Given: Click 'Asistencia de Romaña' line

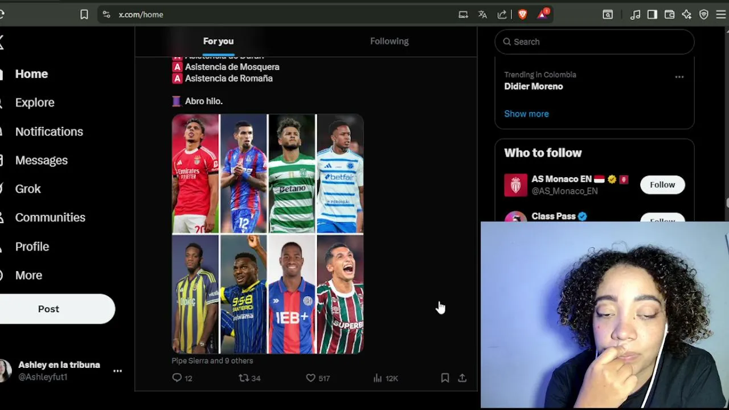Looking at the screenshot, I should 228,78.
